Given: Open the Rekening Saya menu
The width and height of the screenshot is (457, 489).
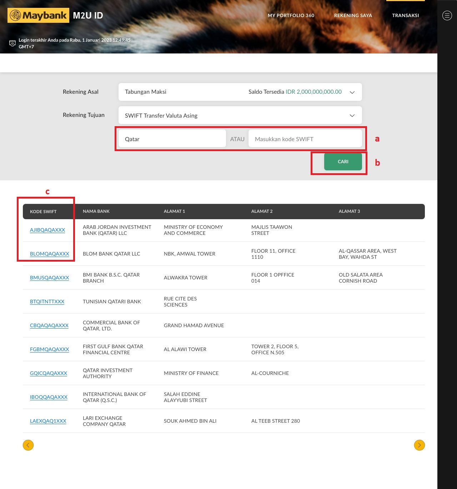Looking at the screenshot, I should pyautogui.click(x=353, y=15).
